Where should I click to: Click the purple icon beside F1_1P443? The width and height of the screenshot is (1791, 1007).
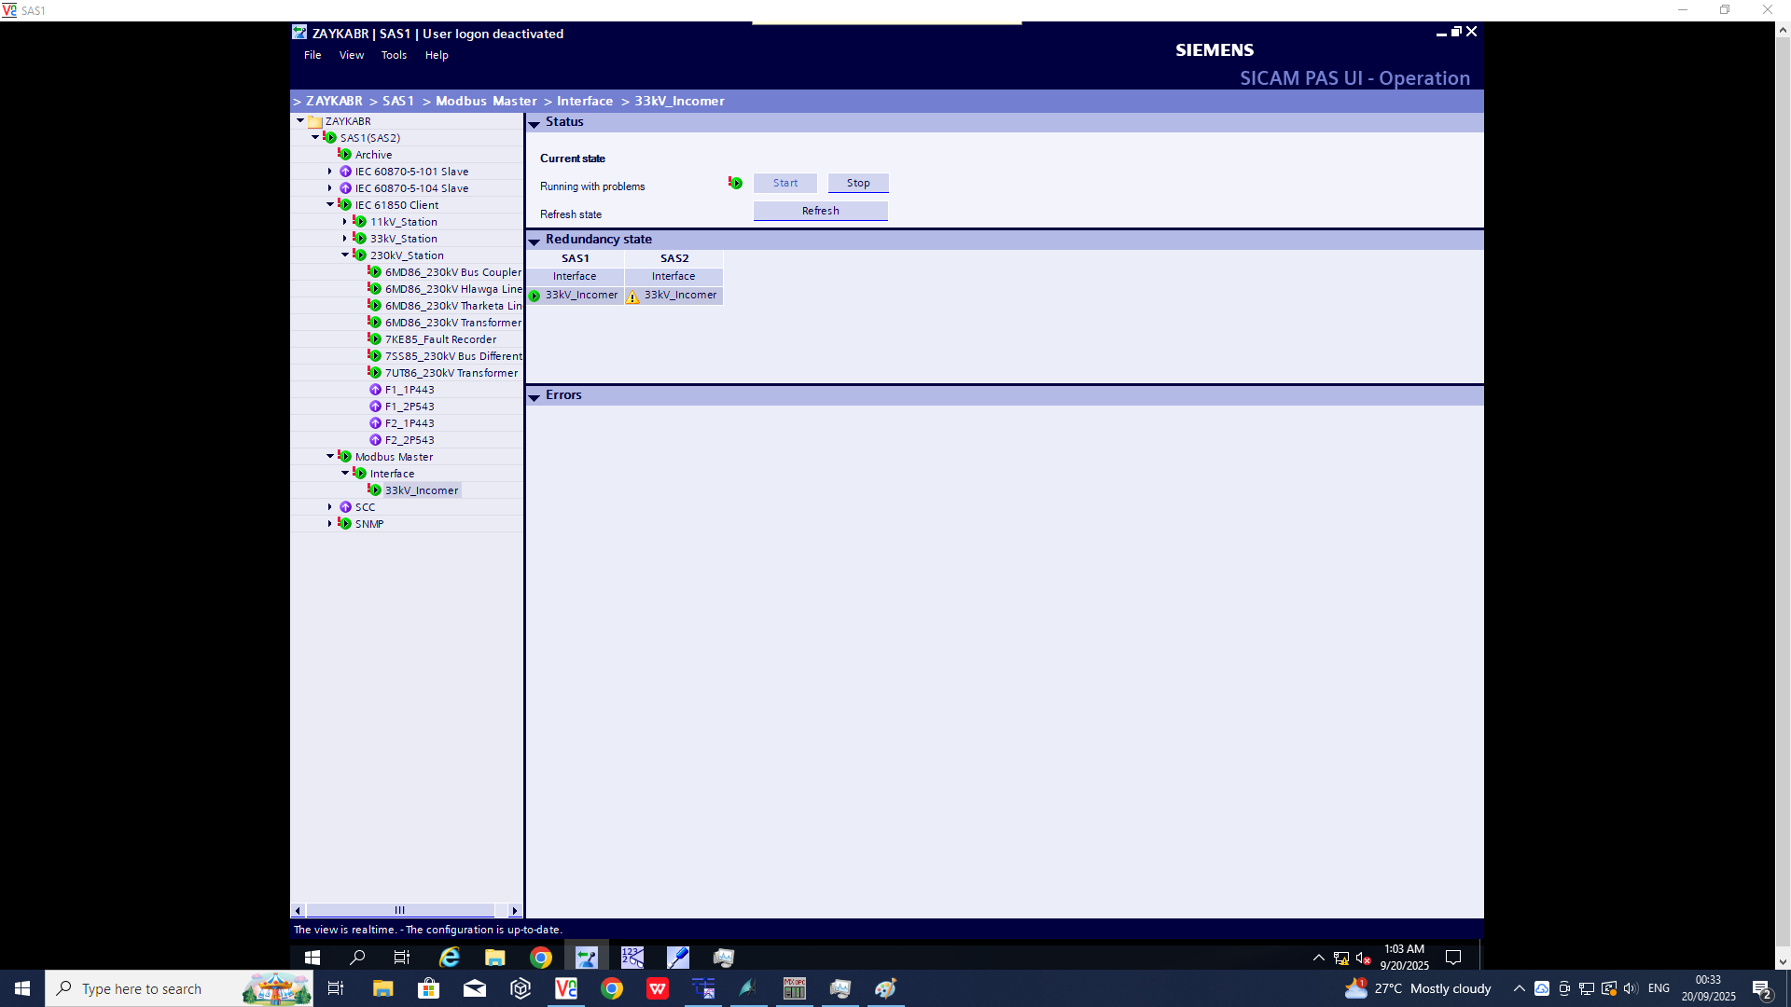pyautogui.click(x=375, y=390)
